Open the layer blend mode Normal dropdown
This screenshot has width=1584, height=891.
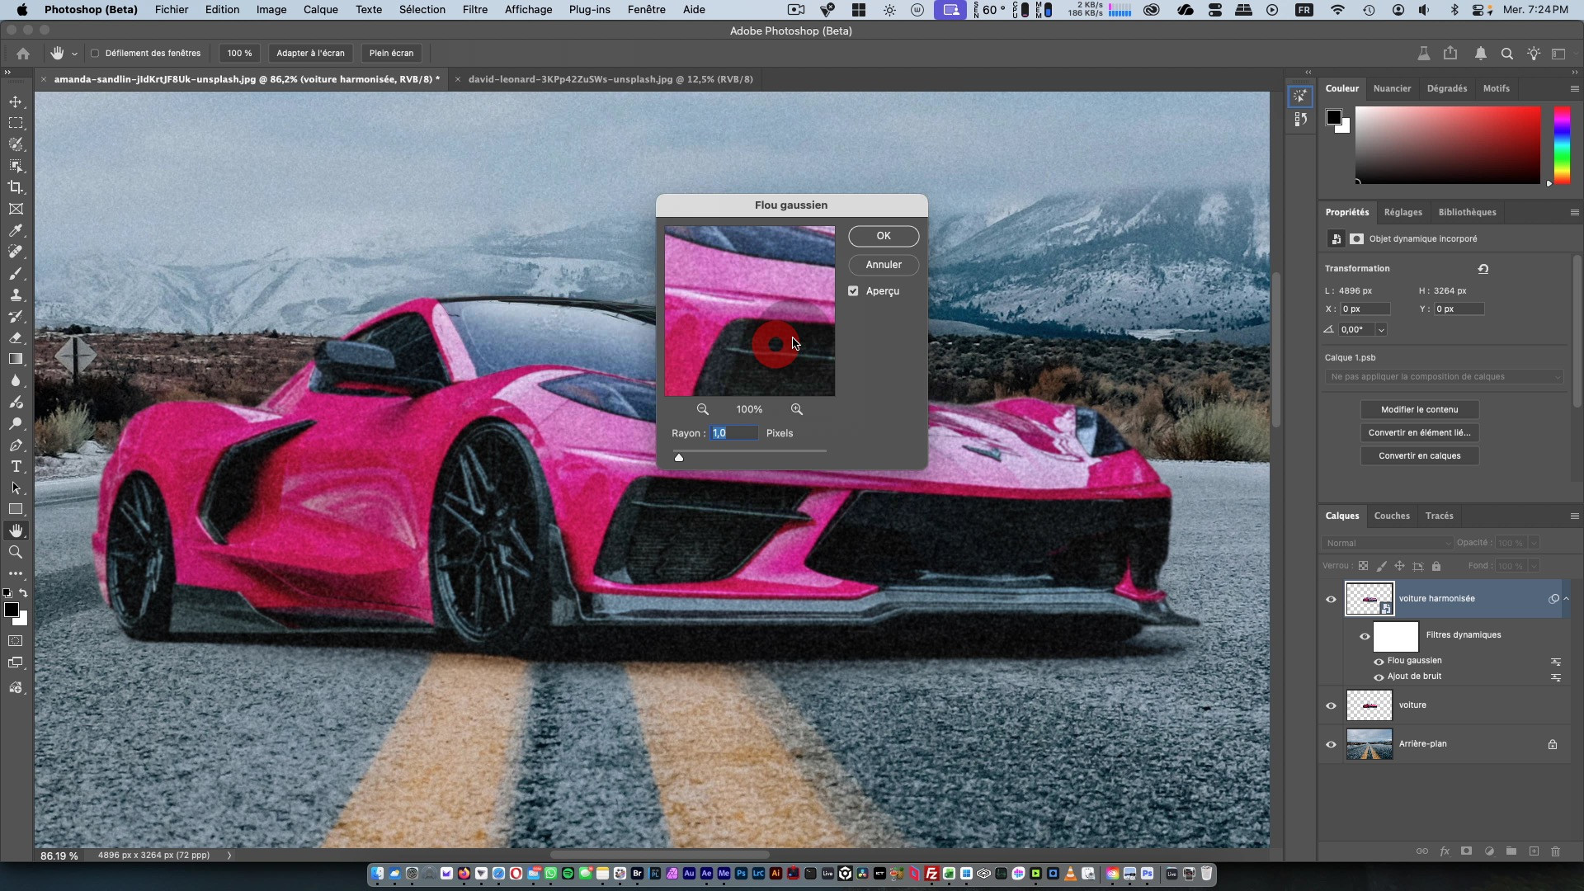(1387, 543)
